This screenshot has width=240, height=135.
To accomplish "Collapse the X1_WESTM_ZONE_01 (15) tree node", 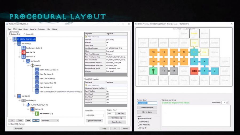I will pyautogui.click(x=23, y=105).
